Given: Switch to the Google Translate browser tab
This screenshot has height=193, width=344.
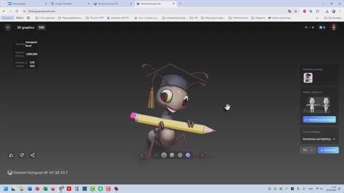Looking at the screenshot, I should (70, 4).
